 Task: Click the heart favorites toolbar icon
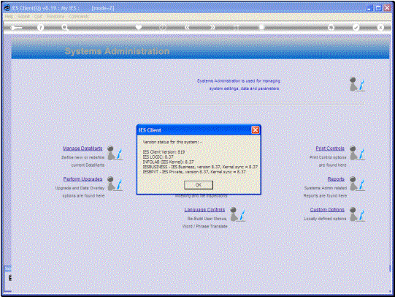pos(139,27)
